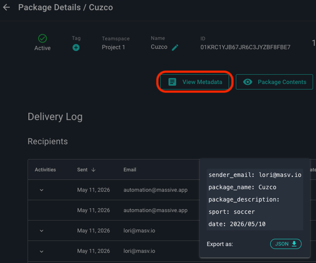The height and width of the screenshot is (263, 316).
Task: Click date: 2026/05/10 metadata line
Action: pos(237,224)
